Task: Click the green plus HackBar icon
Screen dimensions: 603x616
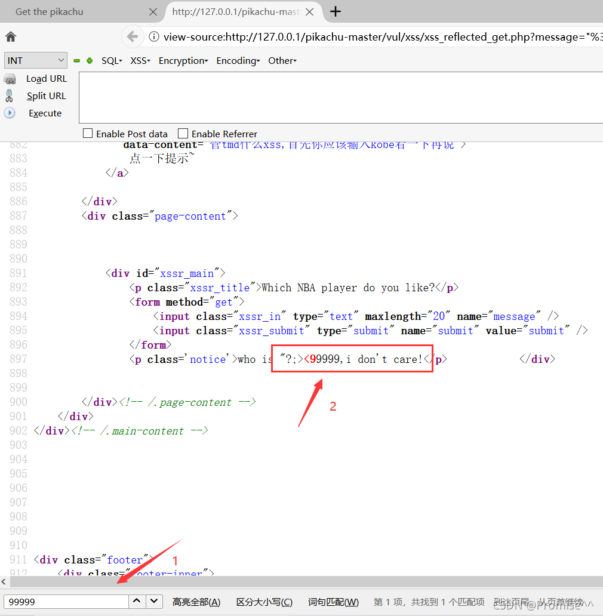Action: tap(90, 60)
